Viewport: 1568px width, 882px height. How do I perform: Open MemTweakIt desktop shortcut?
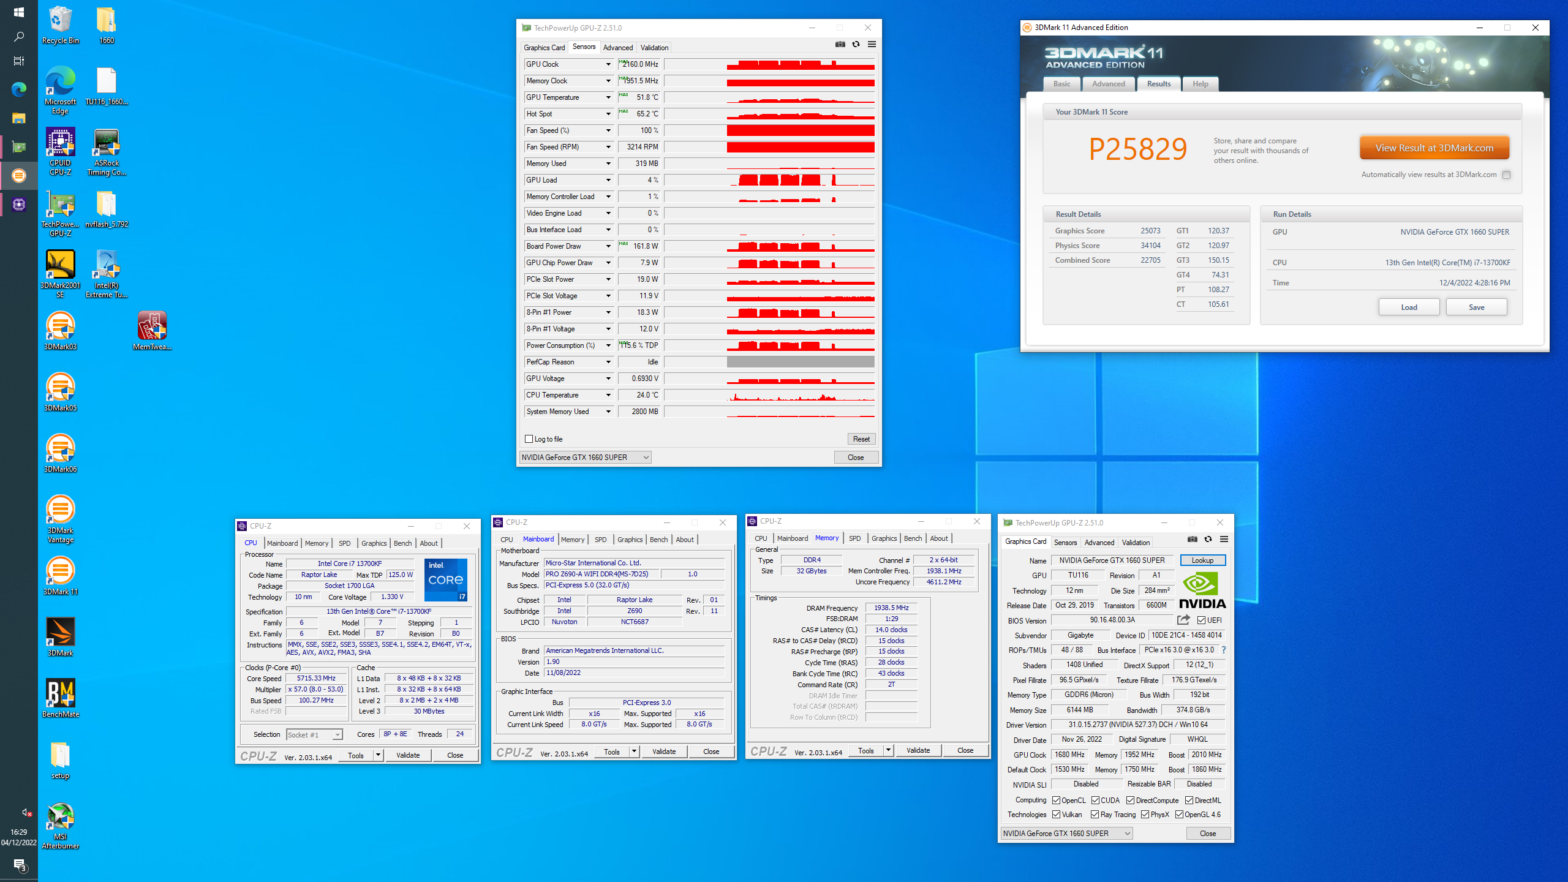tap(152, 331)
